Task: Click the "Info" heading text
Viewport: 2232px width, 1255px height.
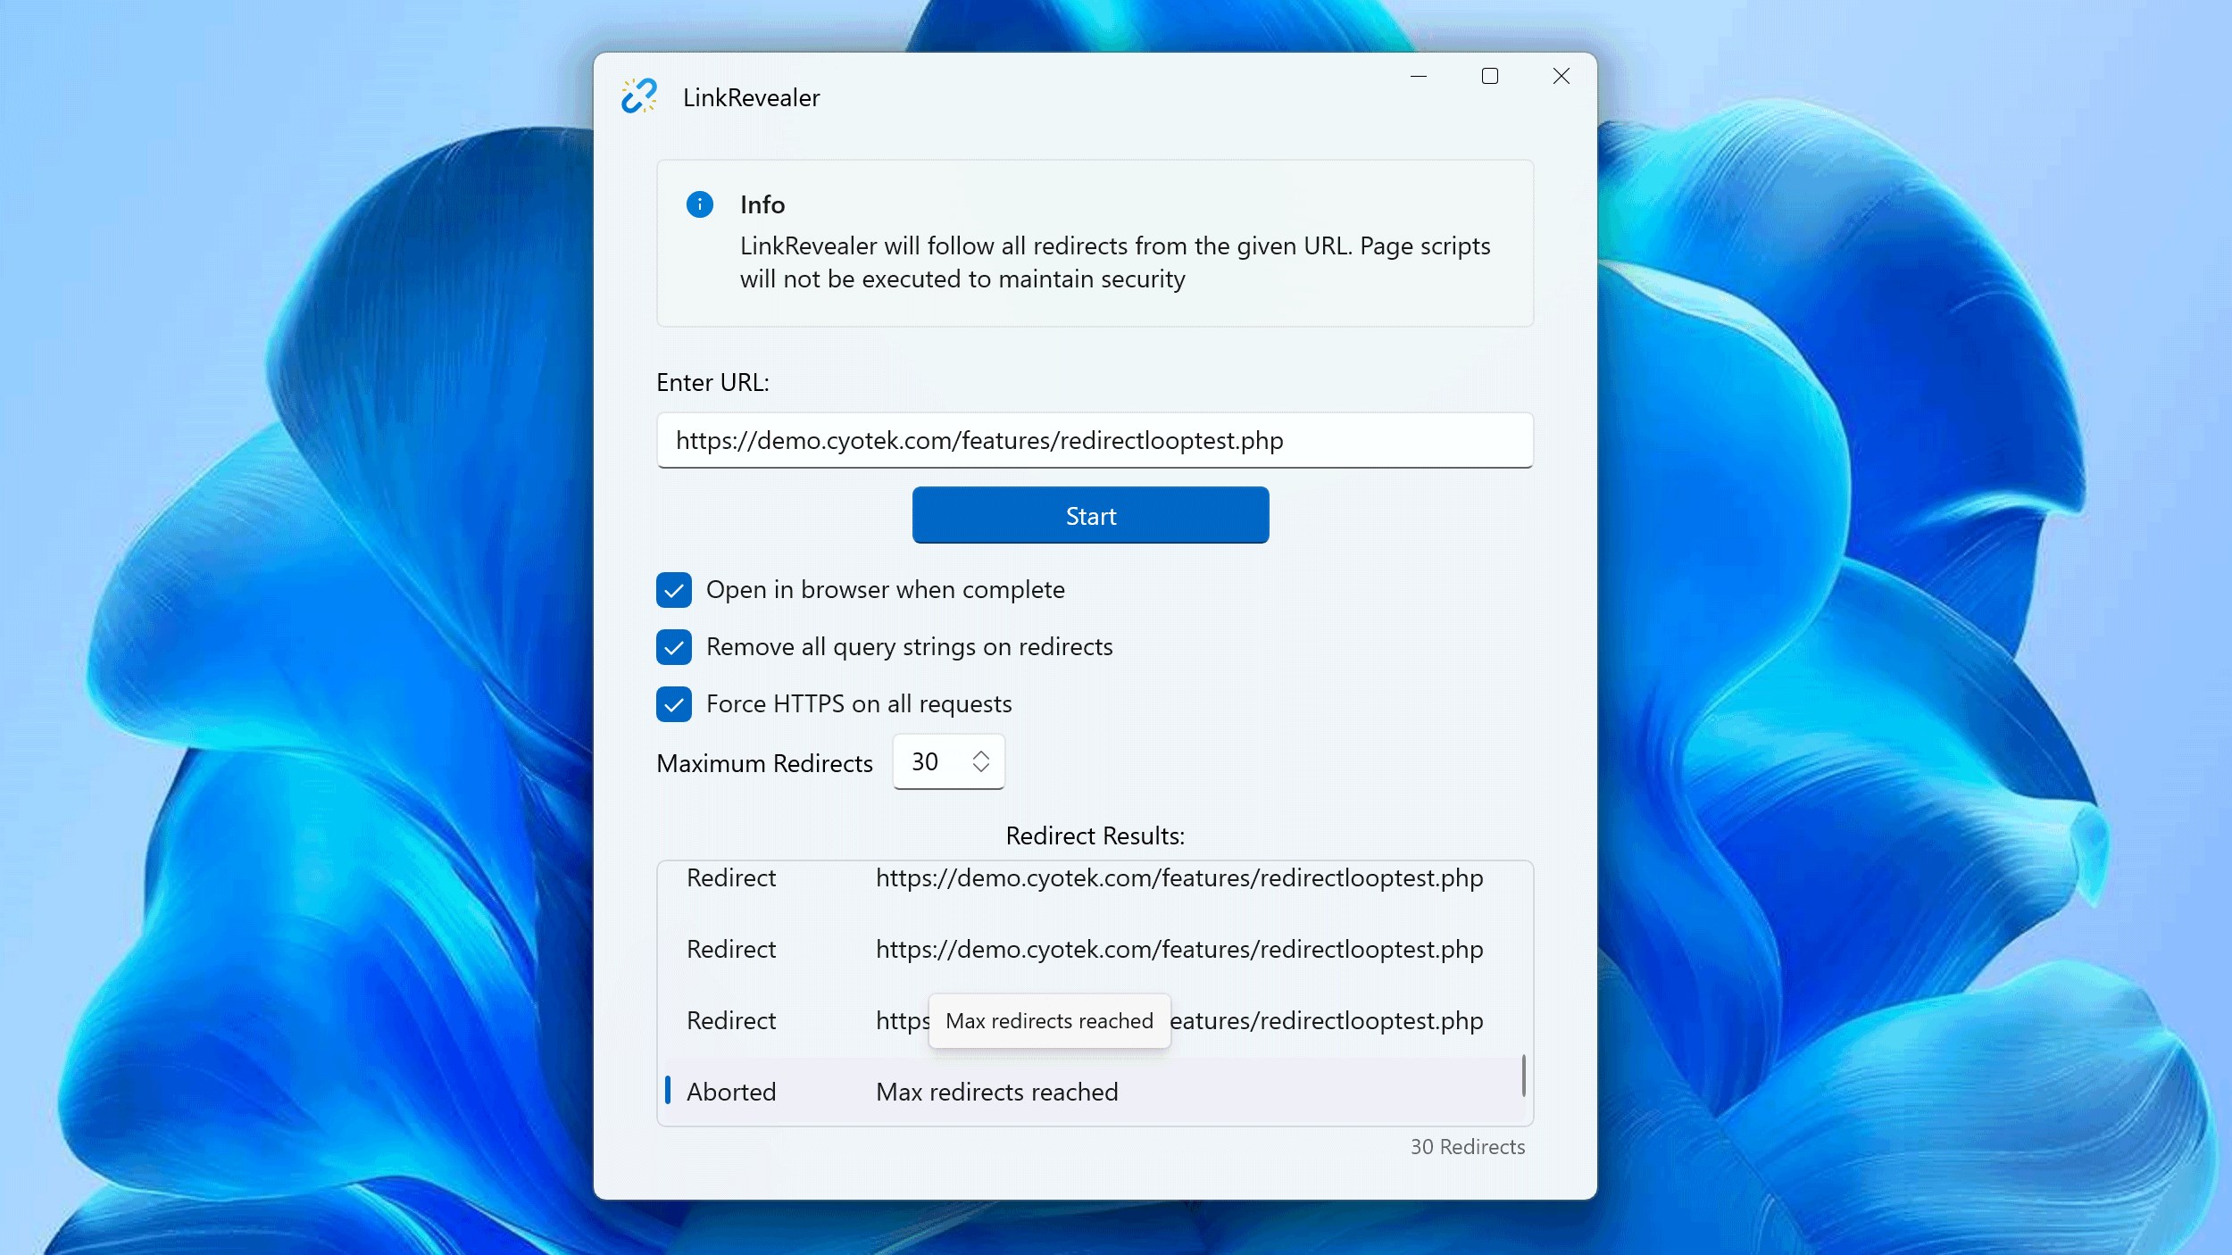Action: coord(762,204)
